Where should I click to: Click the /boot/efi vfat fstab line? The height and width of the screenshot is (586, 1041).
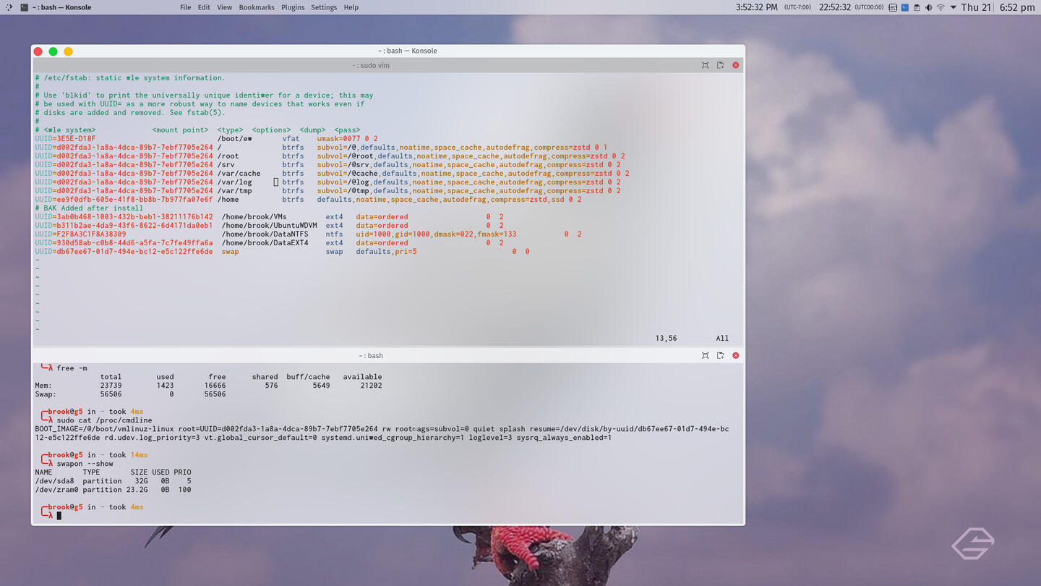(206, 139)
